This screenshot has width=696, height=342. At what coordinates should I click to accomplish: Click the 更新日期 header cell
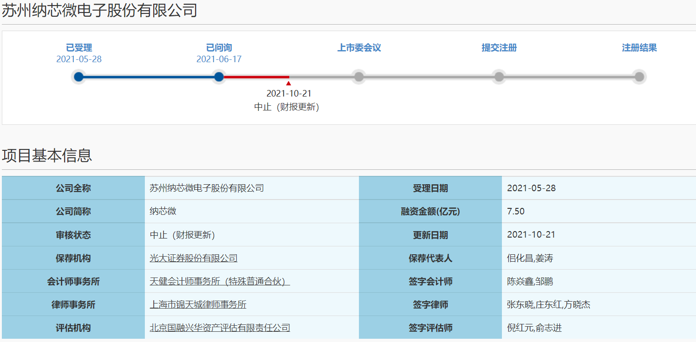[430, 235]
